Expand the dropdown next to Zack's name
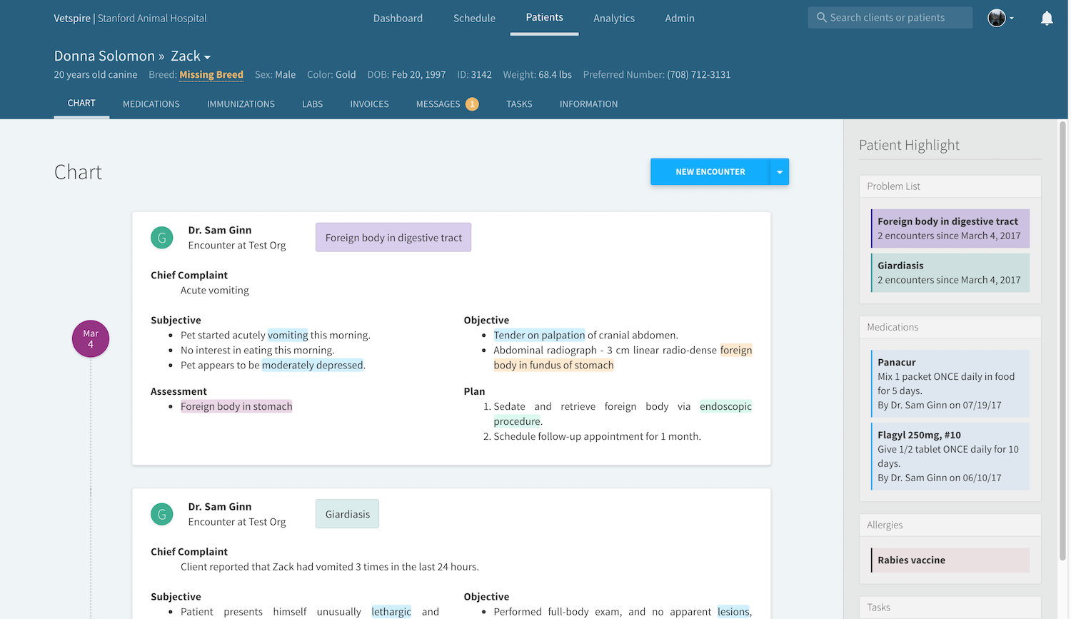1071x619 pixels. tap(208, 56)
